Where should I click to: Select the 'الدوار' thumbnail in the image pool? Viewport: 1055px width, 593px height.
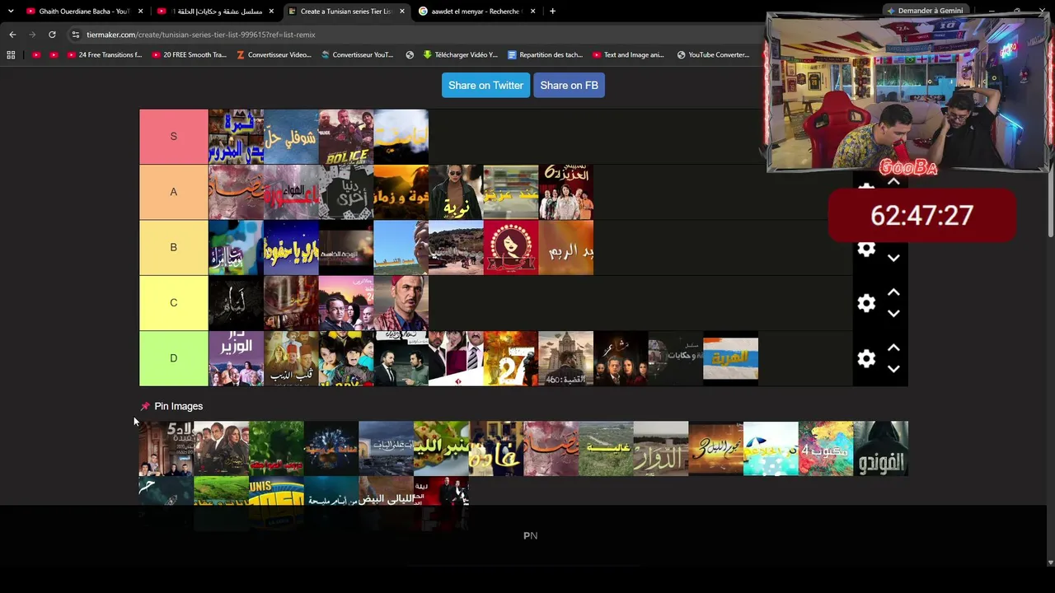pyautogui.click(x=661, y=449)
